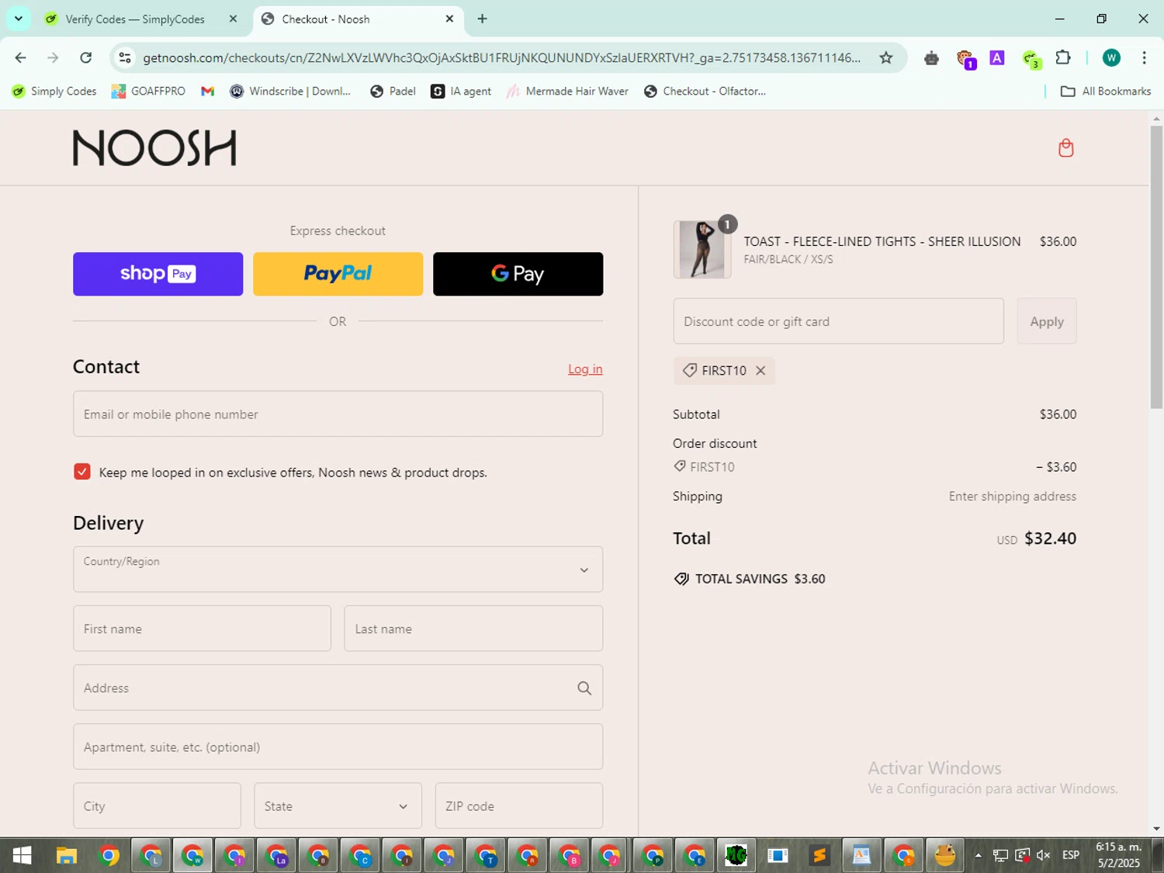Open the Simply Codes bookmark
Image resolution: width=1164 pixels, height=873 pixels.
click(54, 92)
